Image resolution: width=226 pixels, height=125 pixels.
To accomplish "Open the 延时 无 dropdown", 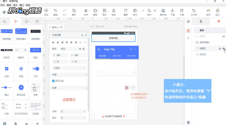I will tap(73, 118).
